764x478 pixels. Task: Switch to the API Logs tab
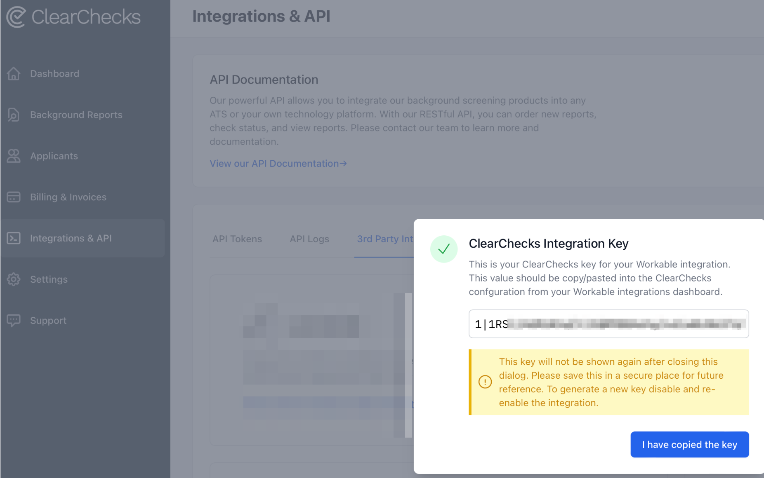pyautogui.click(x=309, y=239)
